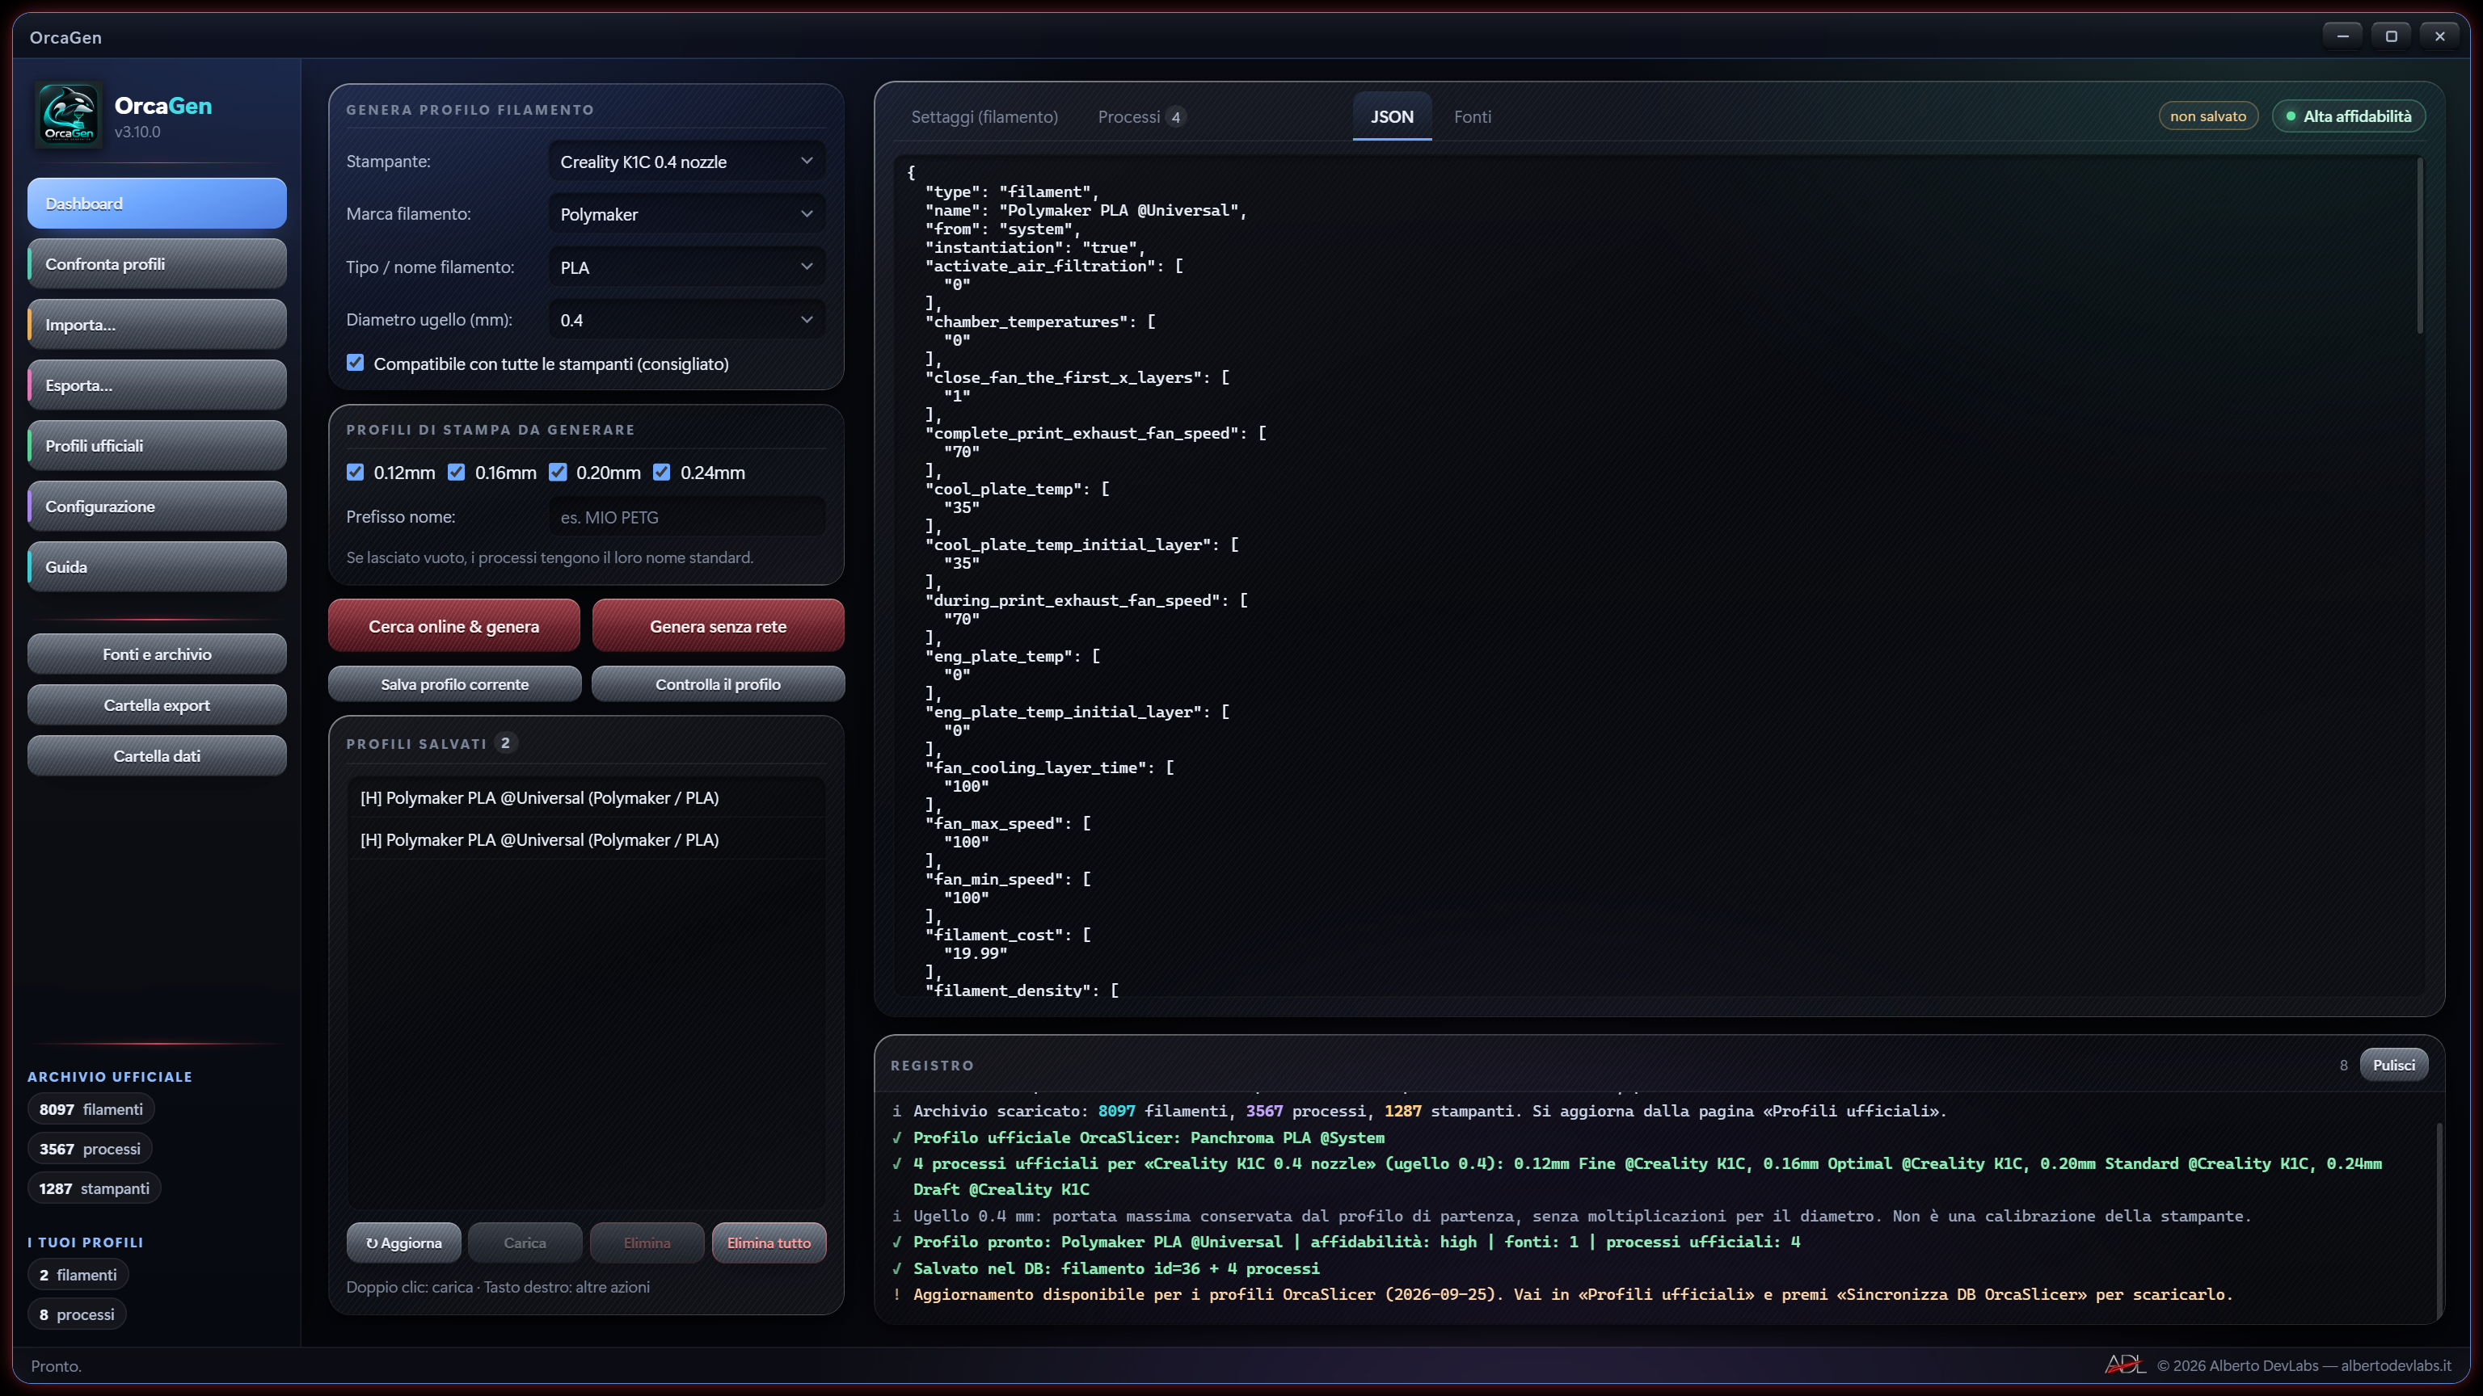The height and width of the screenshot is (1396, 2483).
Task: Open the Processi tab
Action: 1141,116
